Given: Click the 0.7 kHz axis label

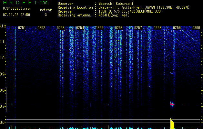Looking at the screenshot, I should click(x=2, y=106).
